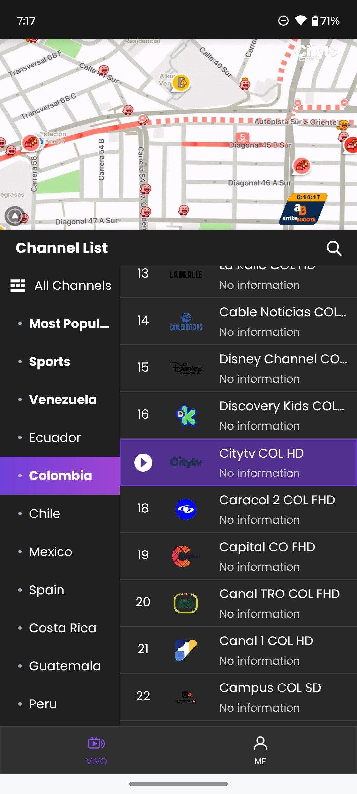Tap the play icon on Citytv COL HD
Viewport: 357px width, 794px height.
(143, 463)
